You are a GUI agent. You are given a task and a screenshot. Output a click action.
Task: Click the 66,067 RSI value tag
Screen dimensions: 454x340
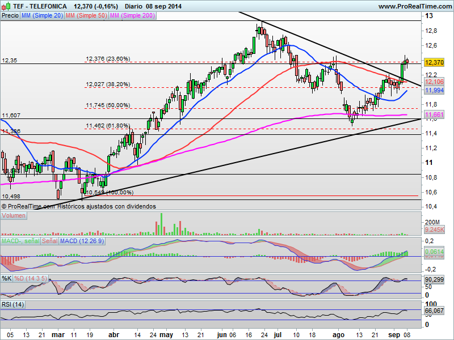click(x=434, y=311)
